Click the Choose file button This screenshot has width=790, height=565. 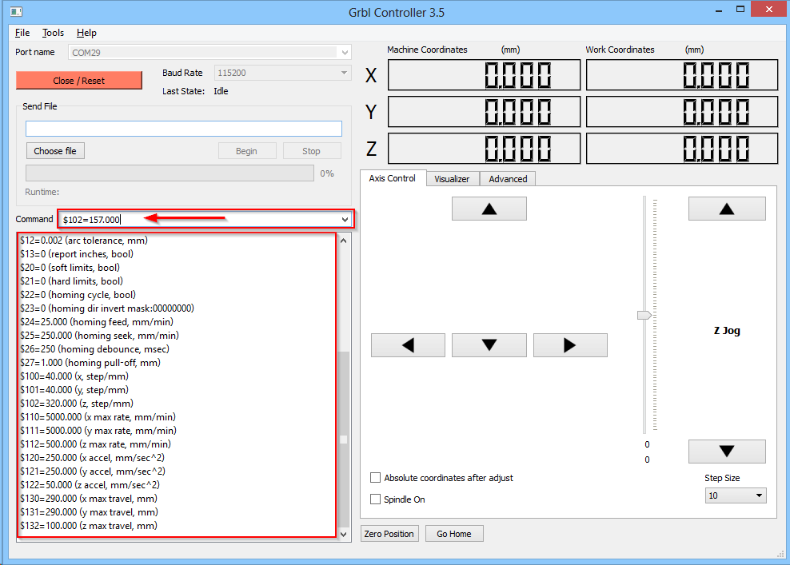click(x=55, y=151)
